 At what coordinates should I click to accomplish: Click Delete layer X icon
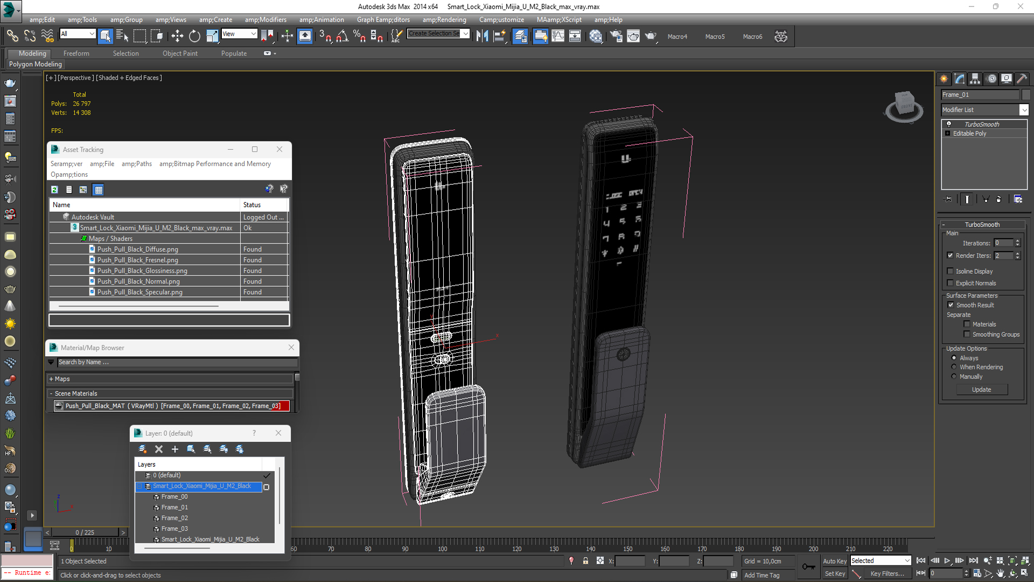159,449
